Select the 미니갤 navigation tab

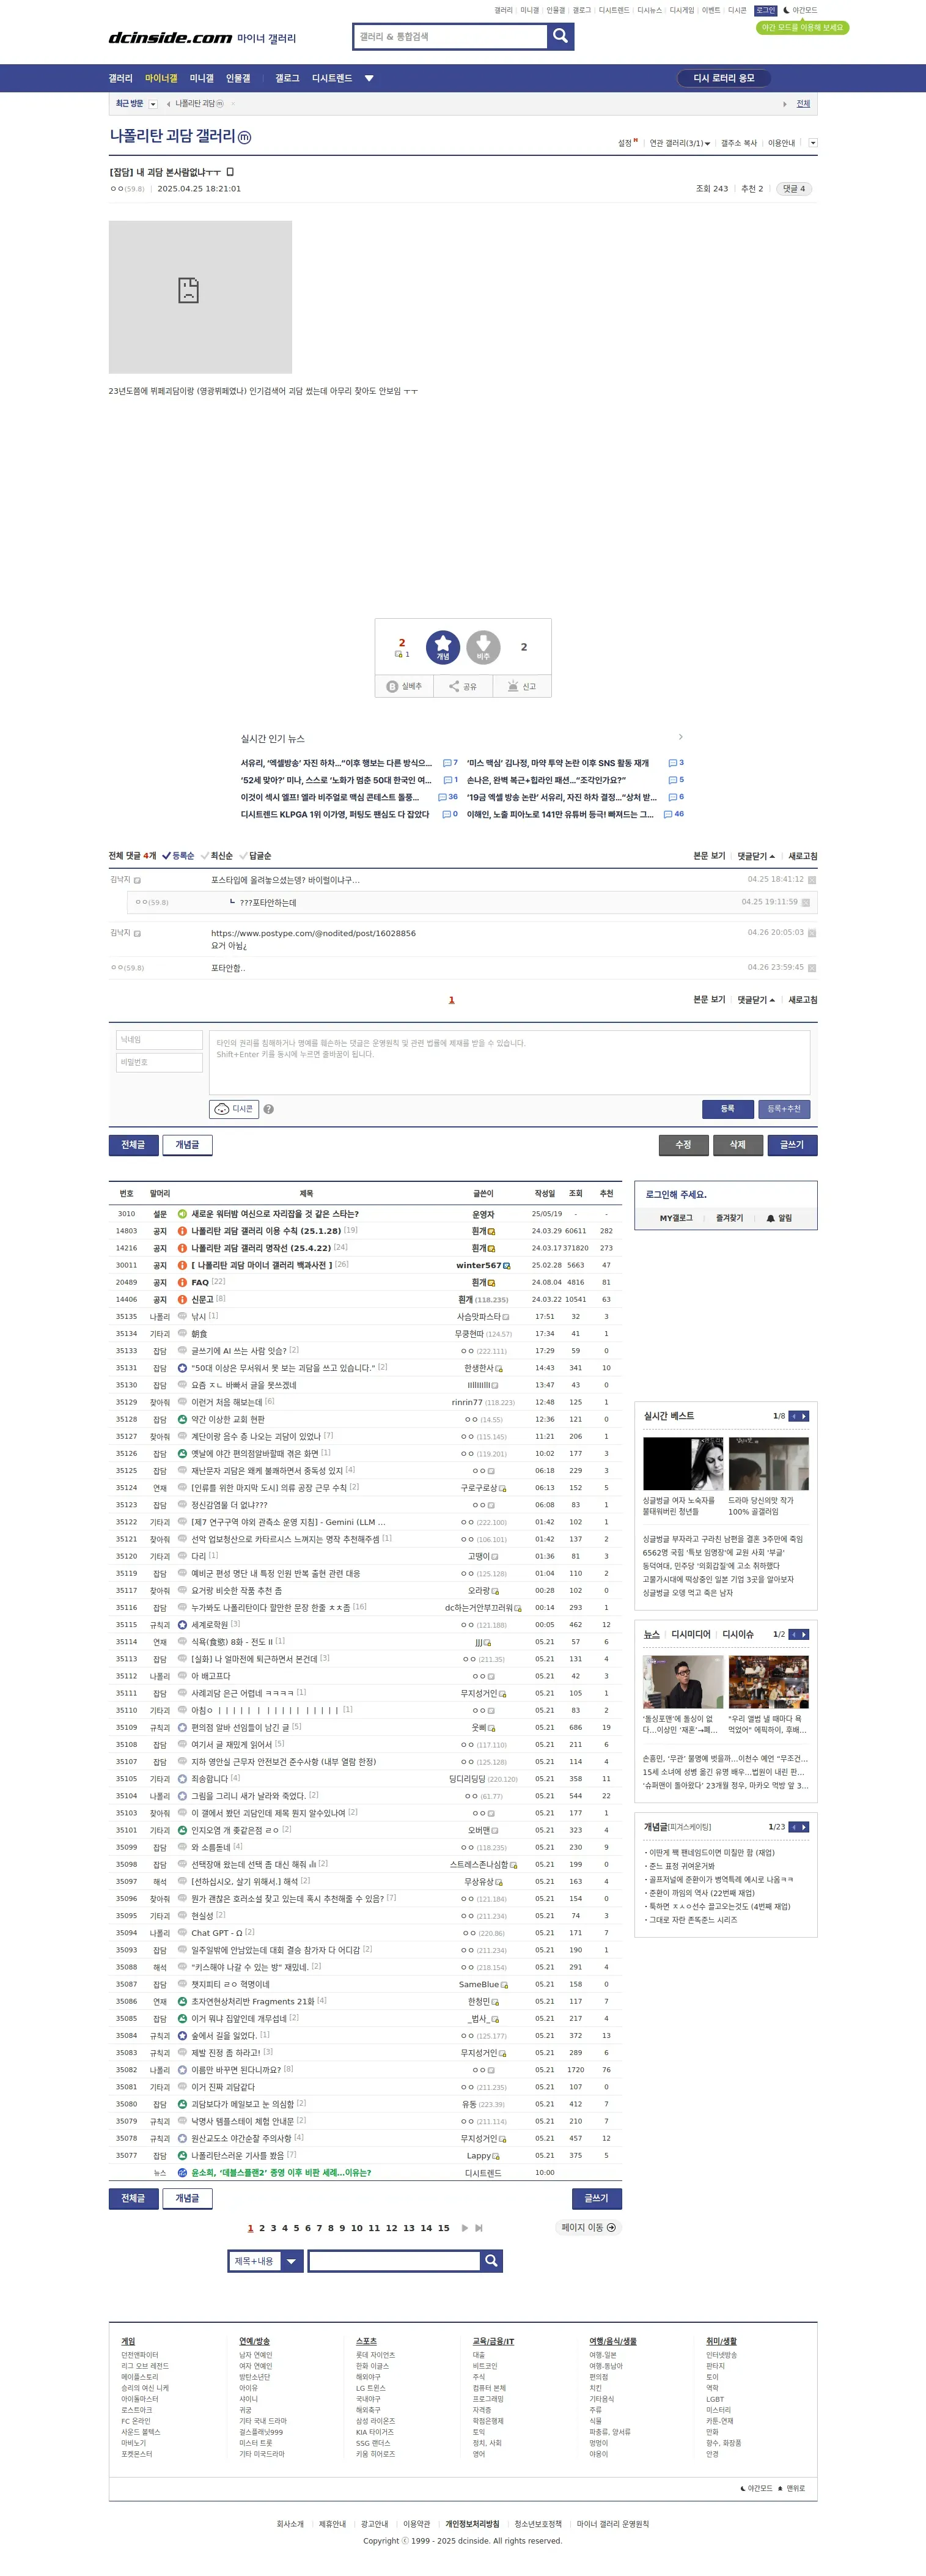click(202, 78)
